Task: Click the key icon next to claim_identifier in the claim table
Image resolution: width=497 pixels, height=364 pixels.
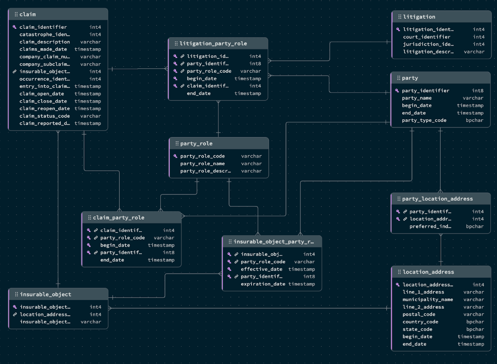Action: tap(15, 27)
